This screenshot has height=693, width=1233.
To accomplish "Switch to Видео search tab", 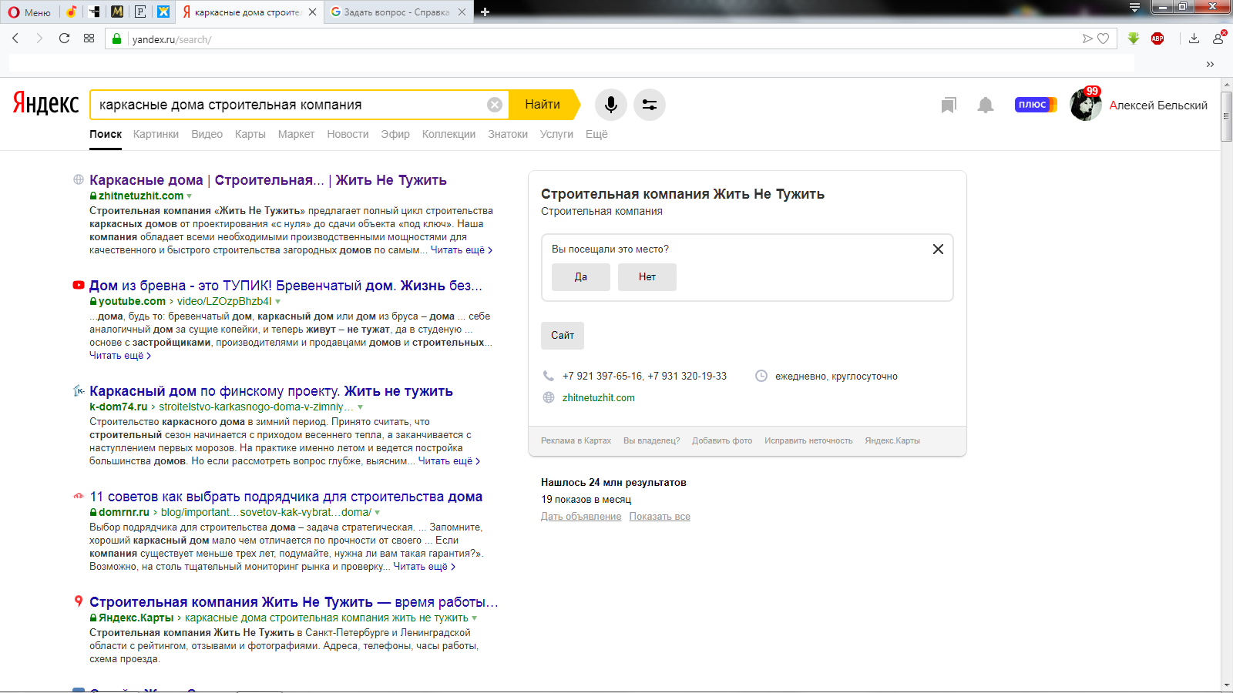I will (x=207, y=134).
